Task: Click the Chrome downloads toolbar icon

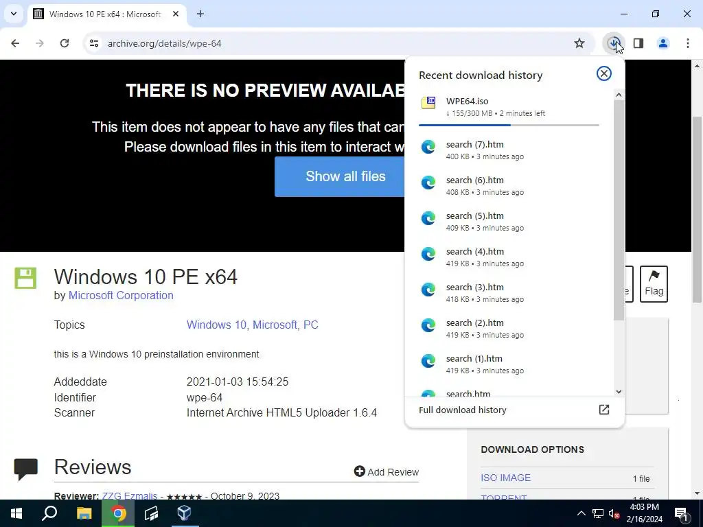Action: pyautogui.click(x=613, y=43)
